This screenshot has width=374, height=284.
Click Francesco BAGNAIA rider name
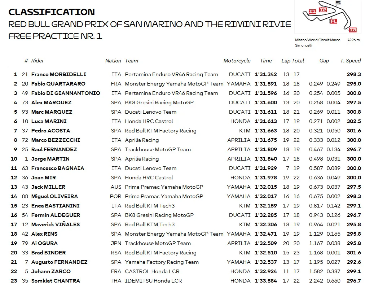(x=58, y=168)
